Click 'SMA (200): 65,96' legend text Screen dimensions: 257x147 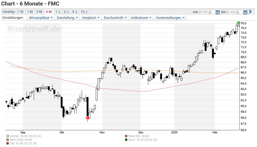[21, 140]
